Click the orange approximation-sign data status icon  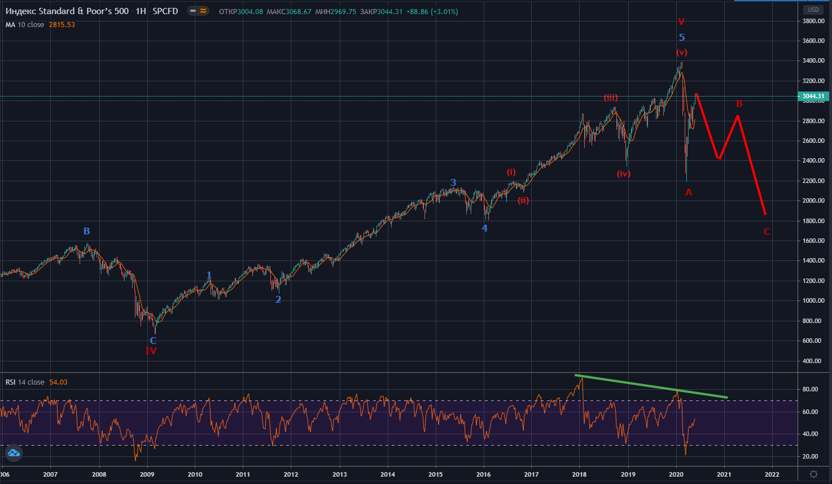[203, 11]
